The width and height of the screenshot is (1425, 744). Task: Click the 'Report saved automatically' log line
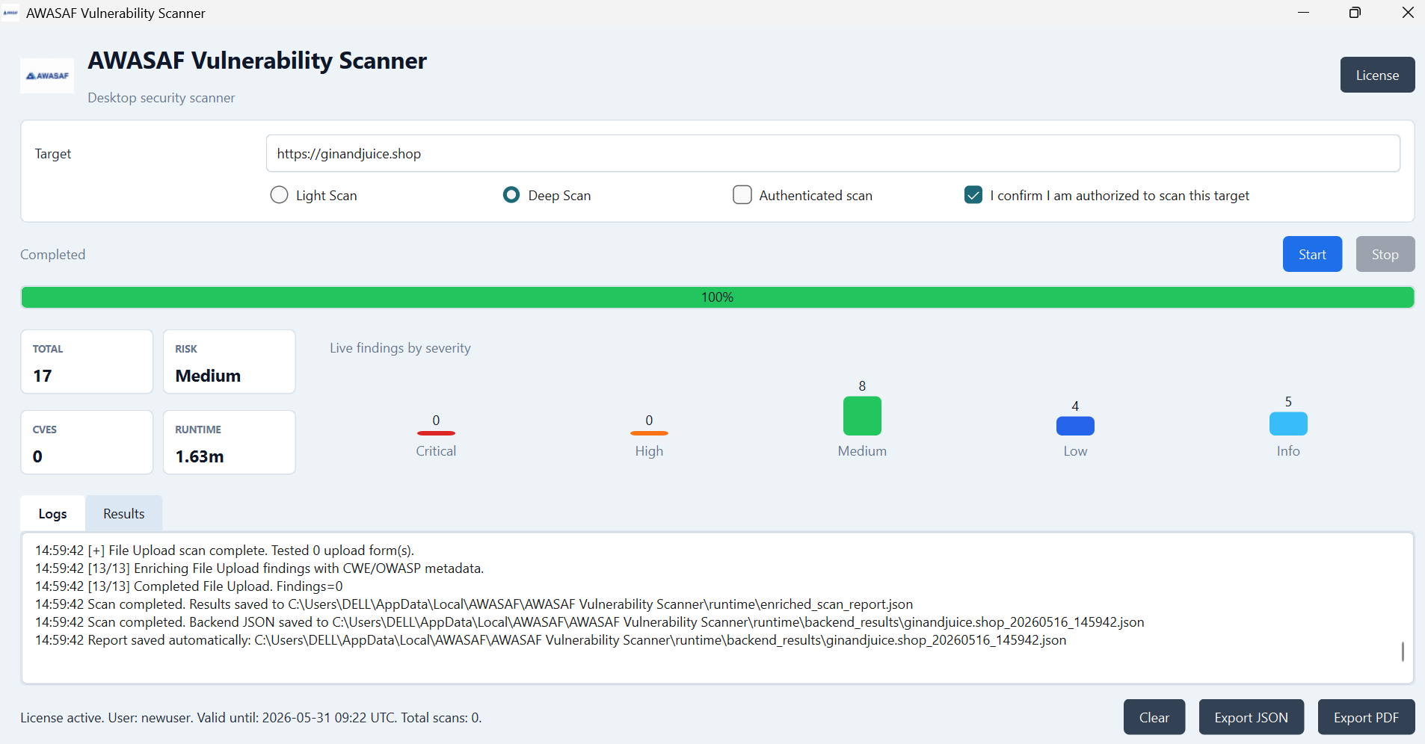[551, 640]
